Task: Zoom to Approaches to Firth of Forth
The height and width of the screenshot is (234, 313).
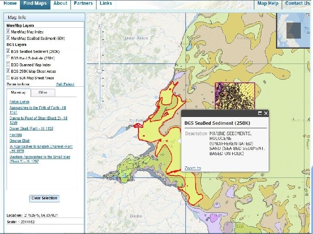Action: 38,110
